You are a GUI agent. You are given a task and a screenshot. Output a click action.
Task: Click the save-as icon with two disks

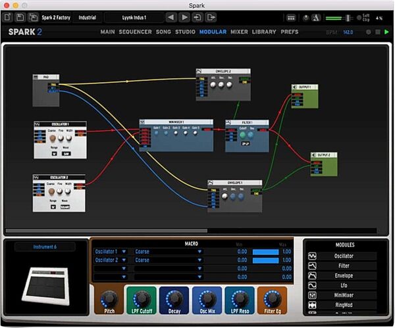pyautogui.click(x=33, y=17)
